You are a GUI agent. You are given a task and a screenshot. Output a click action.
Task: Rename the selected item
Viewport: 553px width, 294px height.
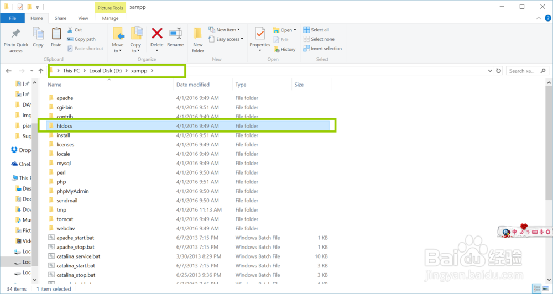coord(175,37)
